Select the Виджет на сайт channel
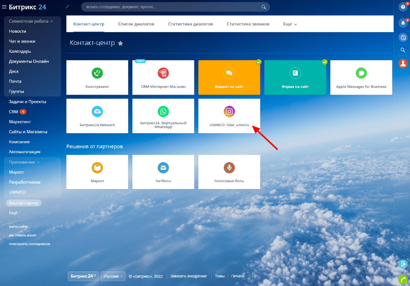The width and height of the screenshot is (410, 286). (x=229, y=77)
